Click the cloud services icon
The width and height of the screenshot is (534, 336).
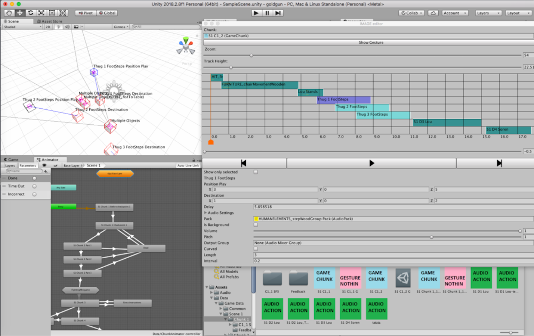coord(433,13)
